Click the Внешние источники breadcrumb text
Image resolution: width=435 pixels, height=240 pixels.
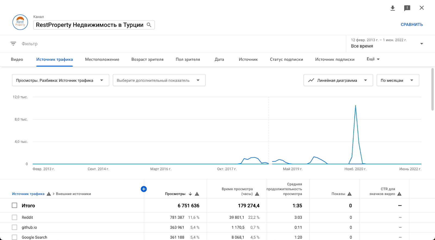click(73, 194)
